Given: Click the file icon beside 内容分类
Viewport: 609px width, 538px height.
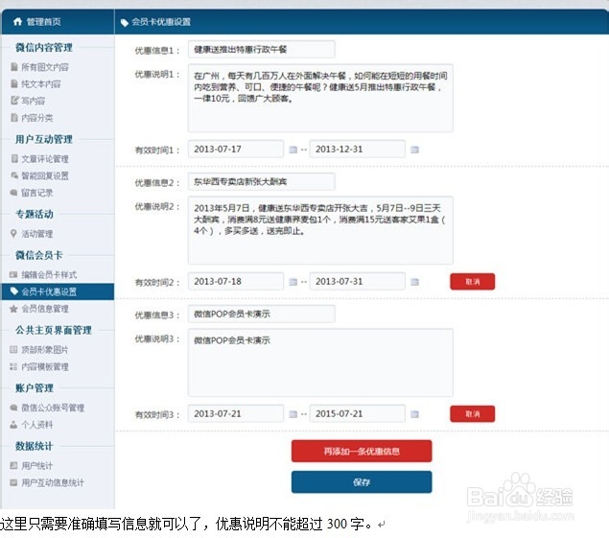Looking at the screenshot, I should [14, 117].
